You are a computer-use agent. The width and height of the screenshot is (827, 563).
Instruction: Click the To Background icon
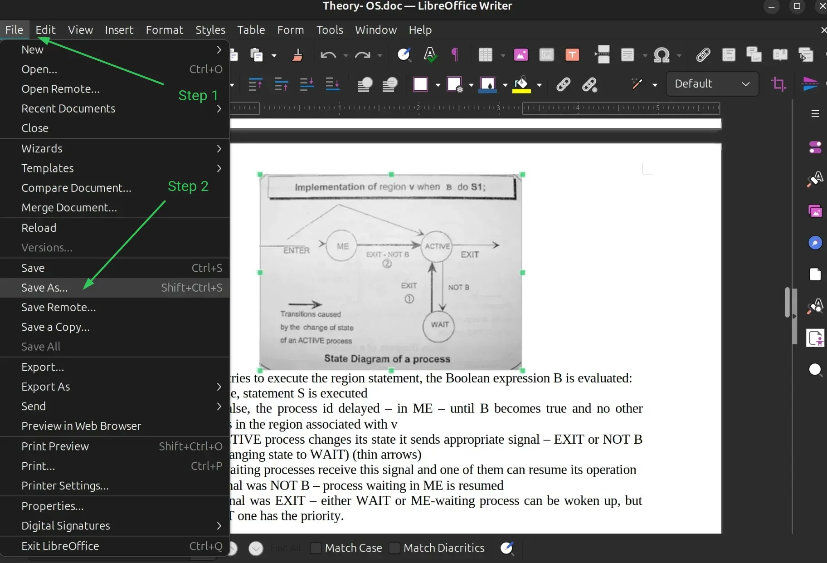390,84
